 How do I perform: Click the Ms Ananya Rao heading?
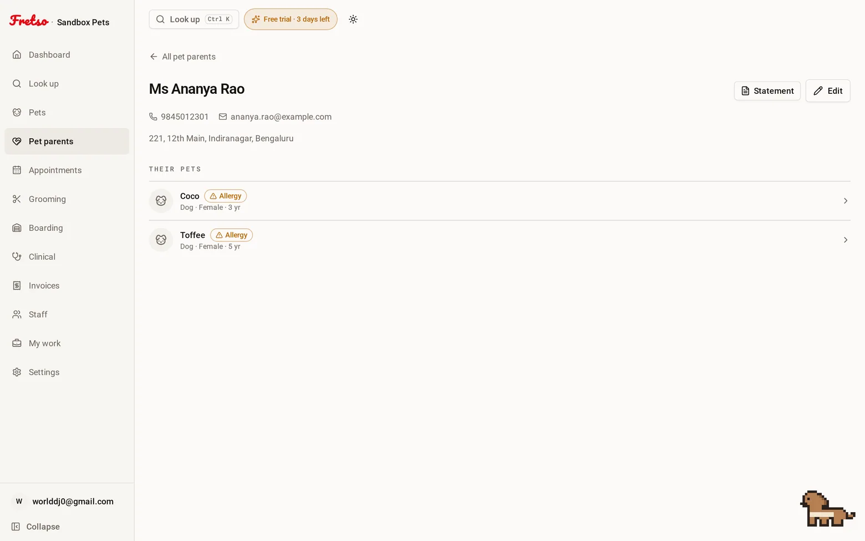coord(197,89)
